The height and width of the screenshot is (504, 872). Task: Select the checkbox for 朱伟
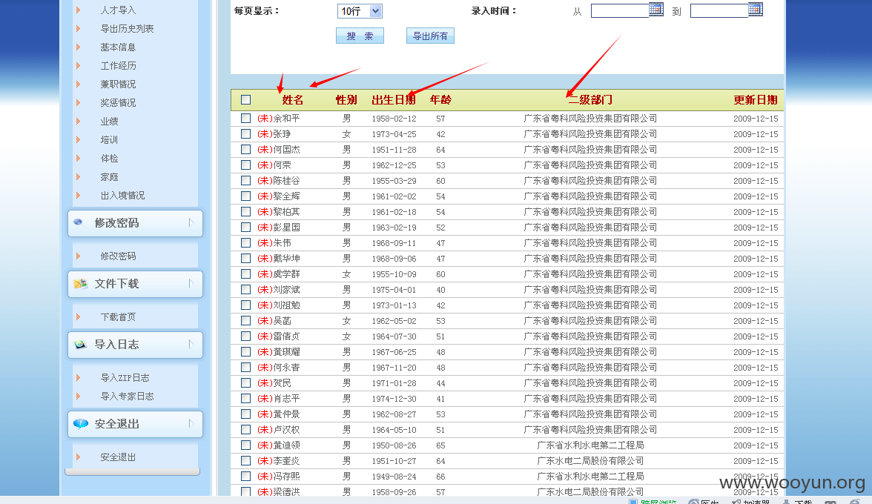point(246,243)
